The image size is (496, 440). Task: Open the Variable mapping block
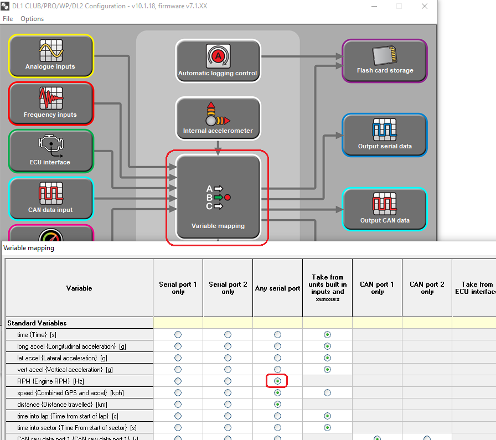(x=218, y=196)
